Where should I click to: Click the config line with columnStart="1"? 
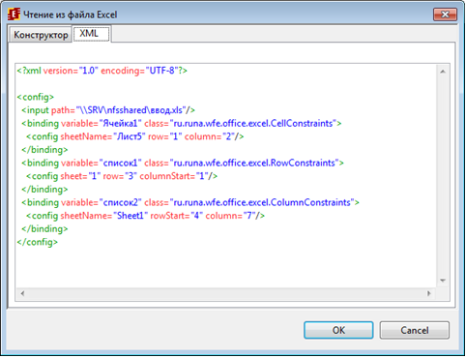[x=122, y=176]
